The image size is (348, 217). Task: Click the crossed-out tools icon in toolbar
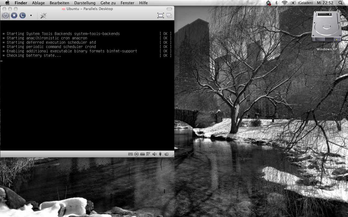coord(43,15)
